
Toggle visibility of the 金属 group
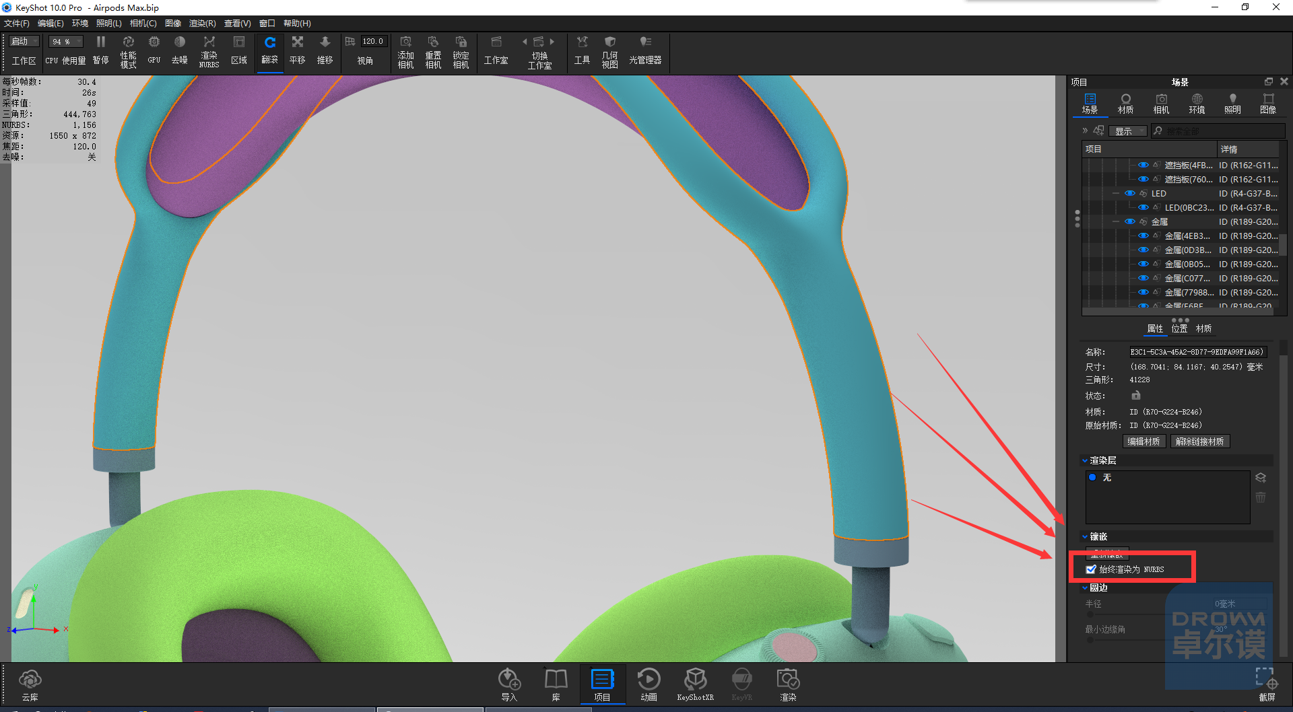[1129, 221]
